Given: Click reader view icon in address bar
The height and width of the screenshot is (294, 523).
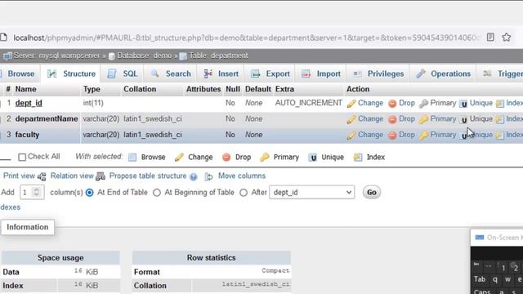Looking at the screenshot, I should click(490, 37).
